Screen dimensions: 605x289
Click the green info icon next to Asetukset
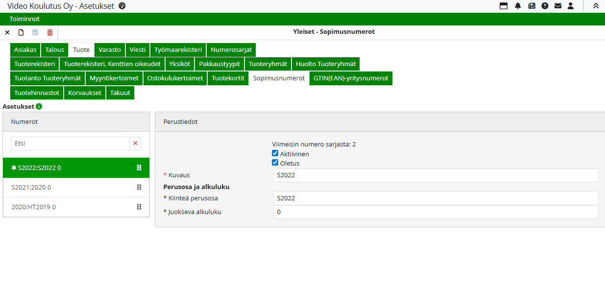tap(39, 106)
